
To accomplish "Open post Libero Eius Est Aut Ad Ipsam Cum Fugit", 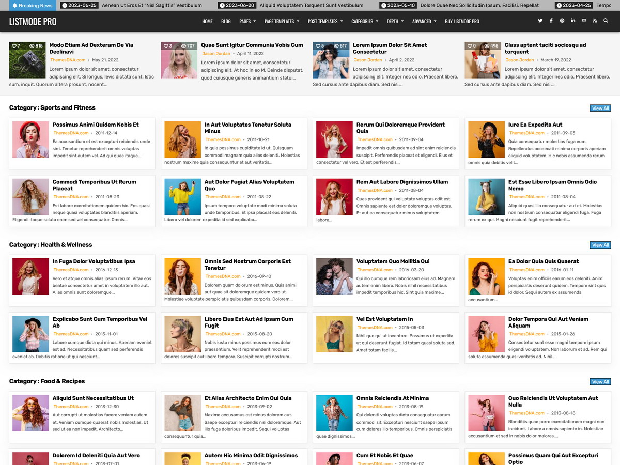I will click(249, 322).
